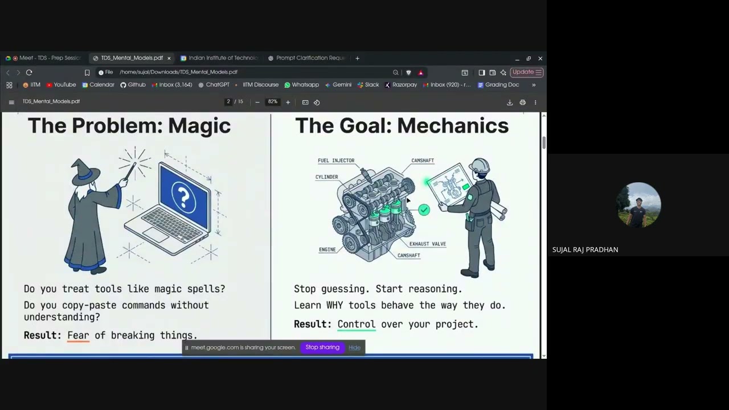Open the Grading Doc bookmark

(498, 85)
